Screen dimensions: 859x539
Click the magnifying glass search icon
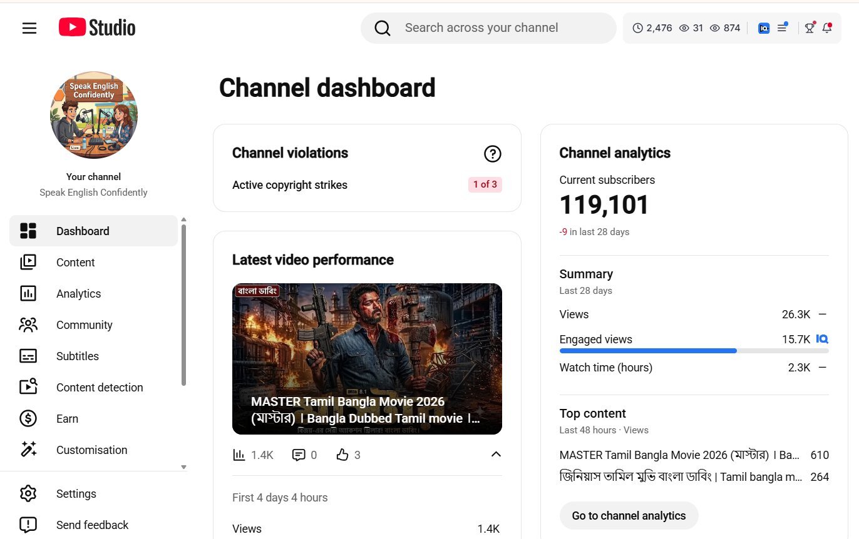pos(383,28)
